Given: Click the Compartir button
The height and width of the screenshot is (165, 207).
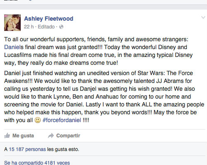Looking at the screenshot, I should [x=64, y=136].
